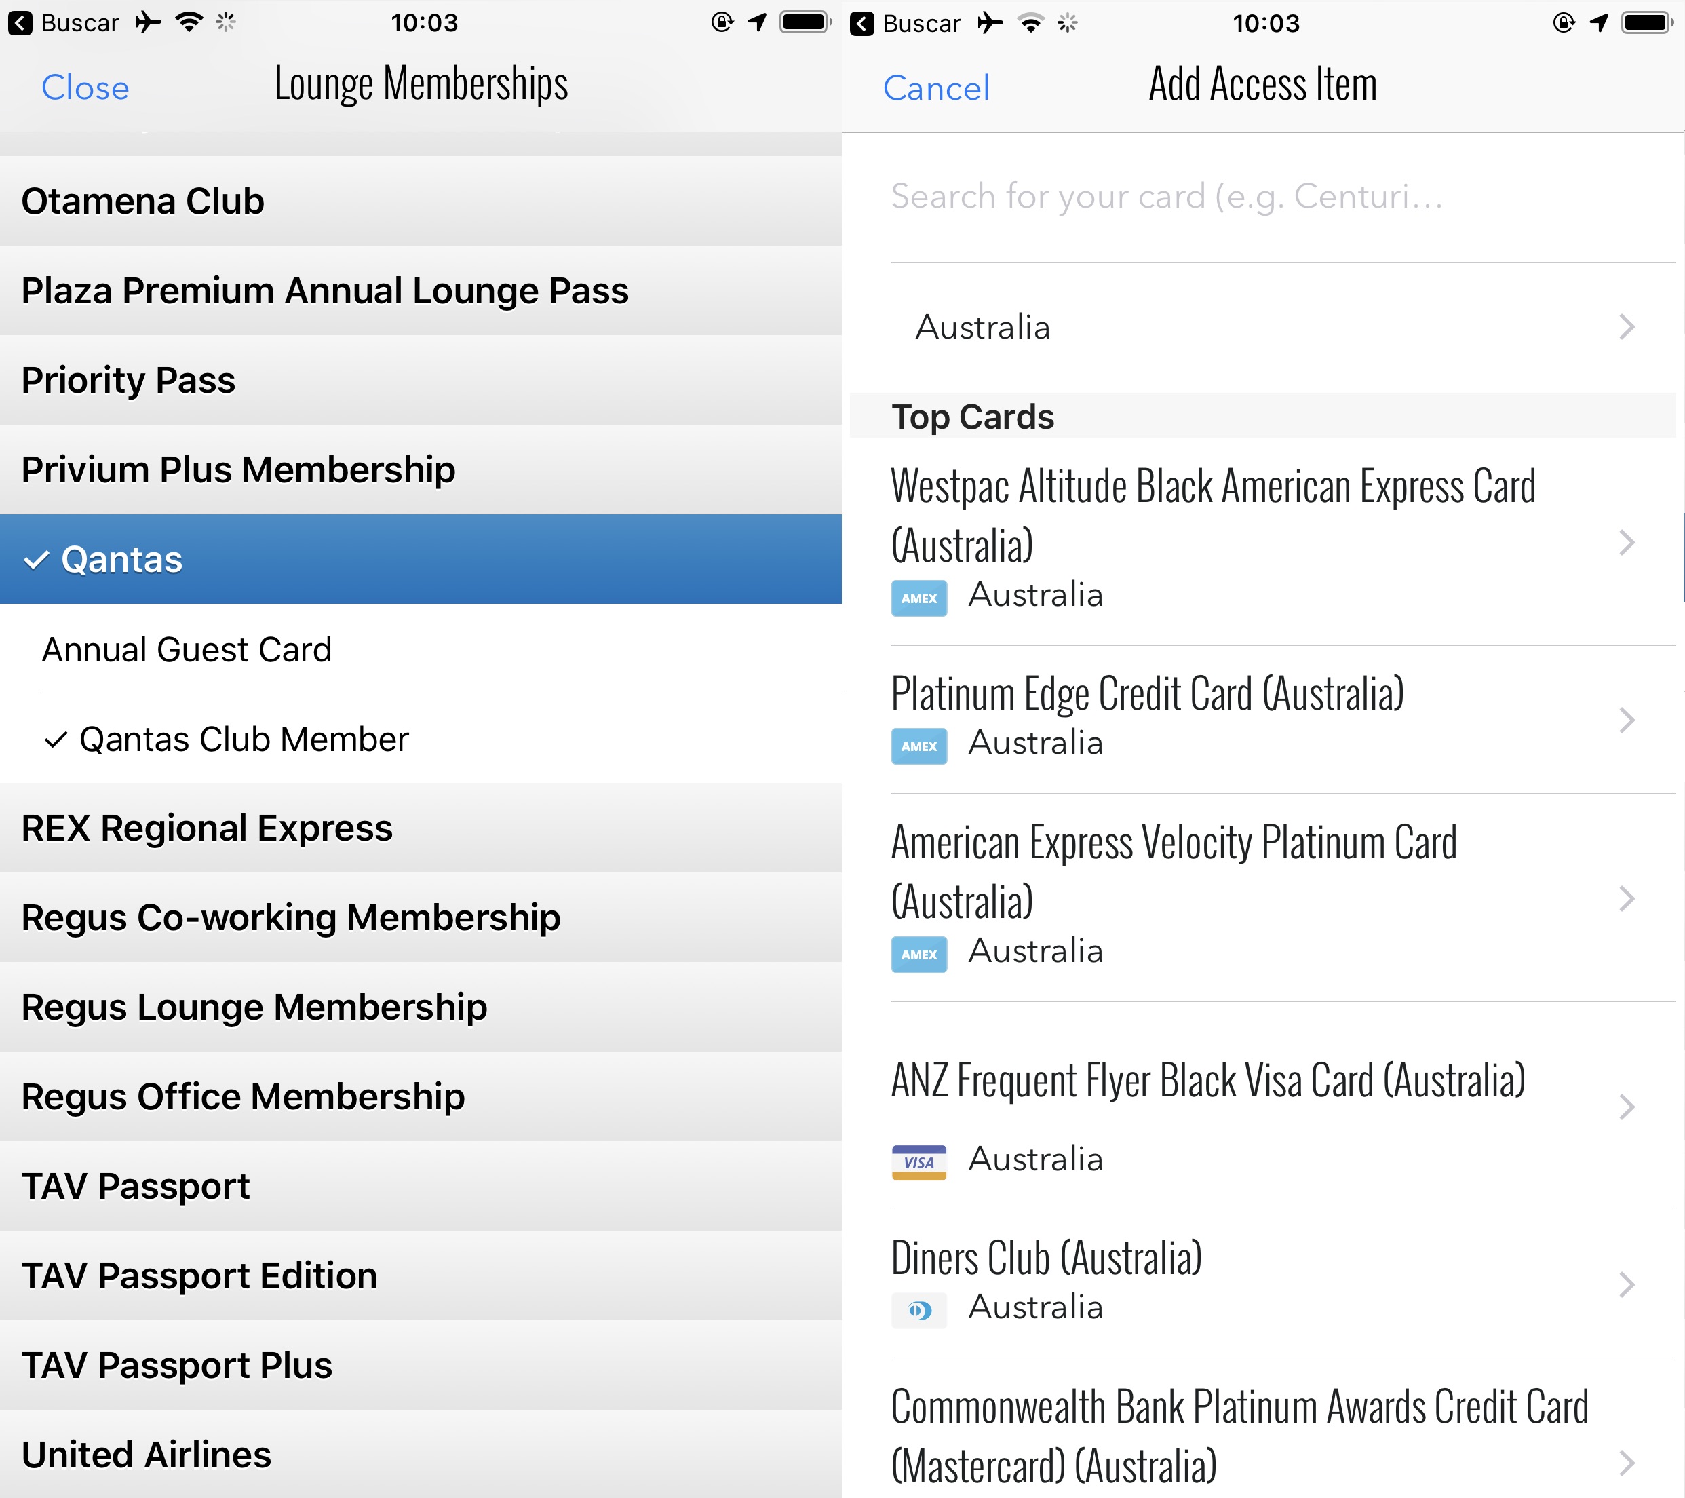Cancel the Add Access Item screen
Screen dimensions: 1685x1498
935,88
